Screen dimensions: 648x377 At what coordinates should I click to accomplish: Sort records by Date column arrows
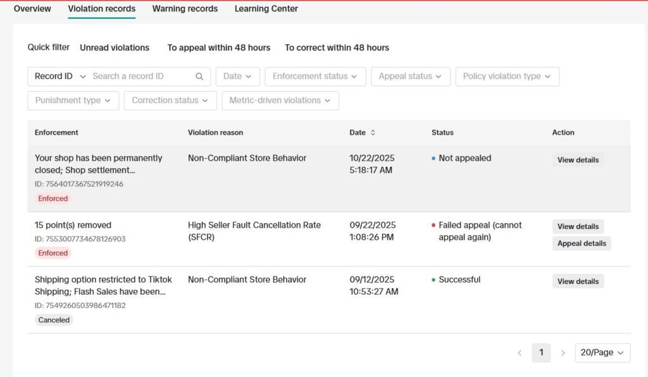(373, 133)
